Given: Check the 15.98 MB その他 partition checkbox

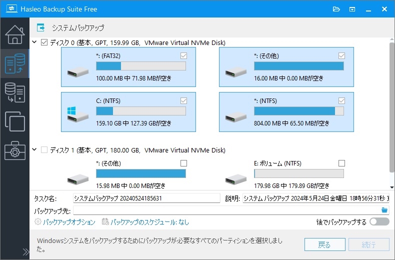Looking at the screenshot, I should coord(183,163).
